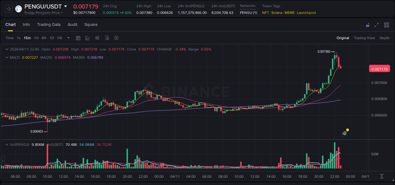Click the candlestick display icon
Screen dimensions: 395x185
coord(97,38)
